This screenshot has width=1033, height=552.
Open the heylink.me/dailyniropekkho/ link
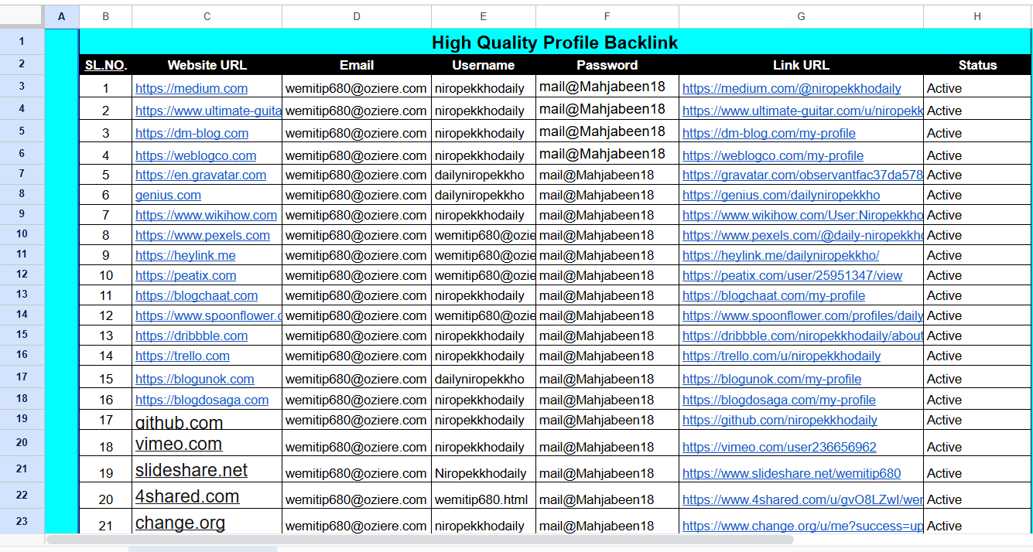[781, 255]
